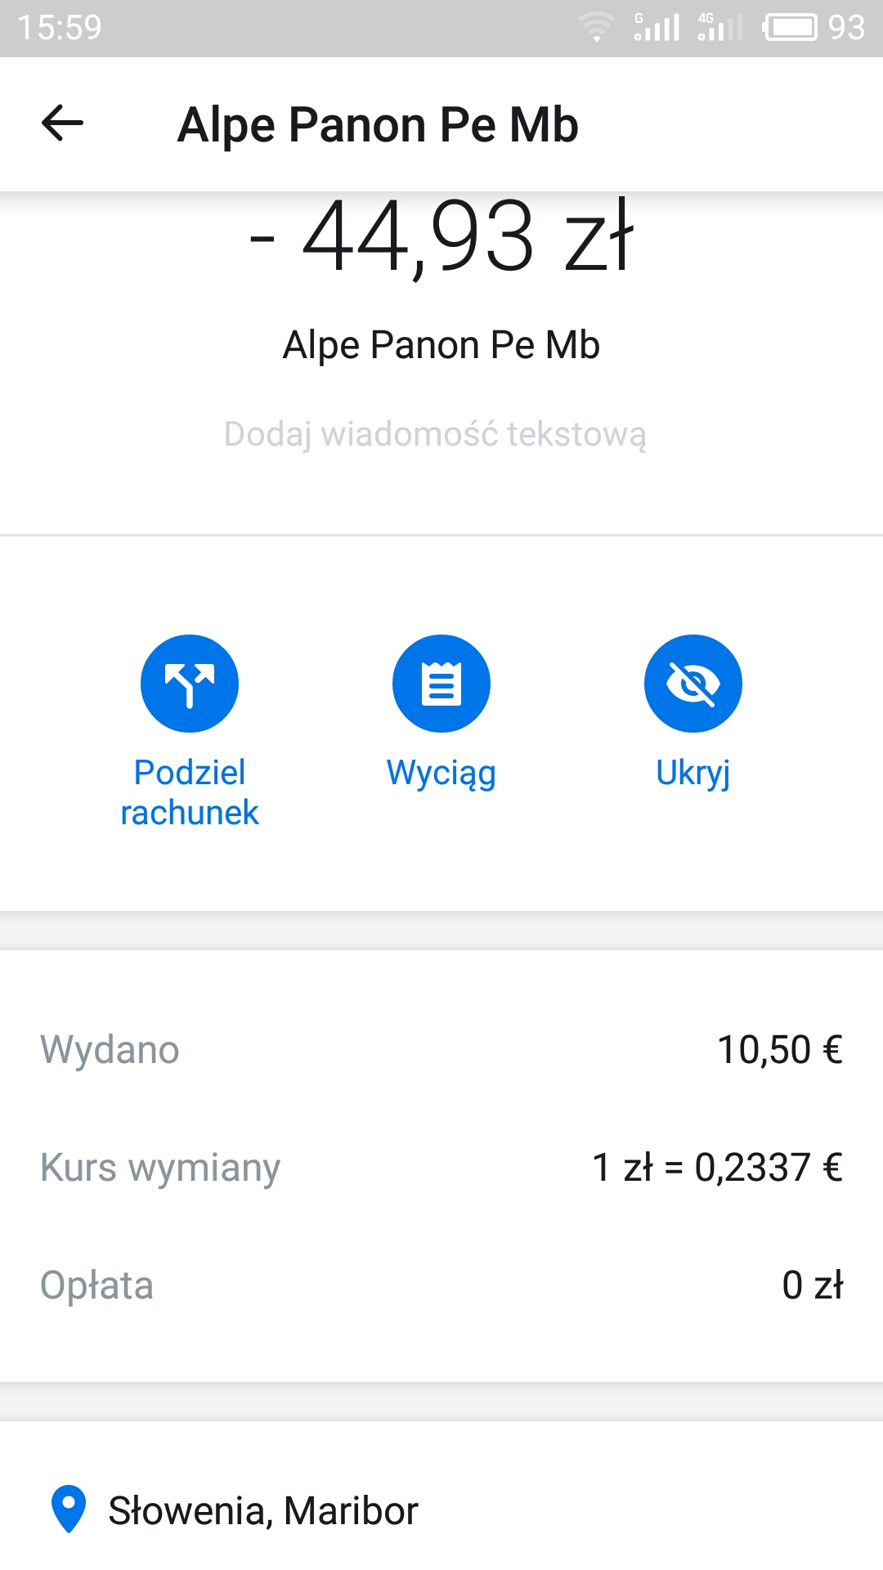Tap the Wydano 10,50 € row

[441, 1049]
